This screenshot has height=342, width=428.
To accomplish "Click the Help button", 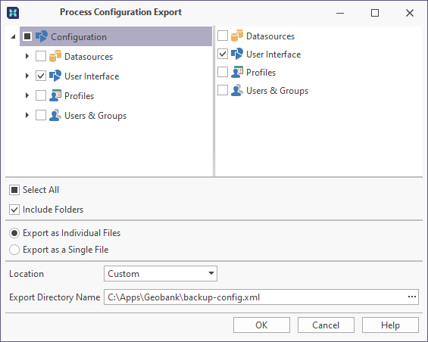I will tap(390, 325).
